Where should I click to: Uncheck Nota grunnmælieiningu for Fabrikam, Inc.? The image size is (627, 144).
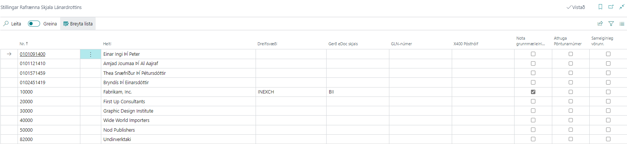click(x=533, y=92)
